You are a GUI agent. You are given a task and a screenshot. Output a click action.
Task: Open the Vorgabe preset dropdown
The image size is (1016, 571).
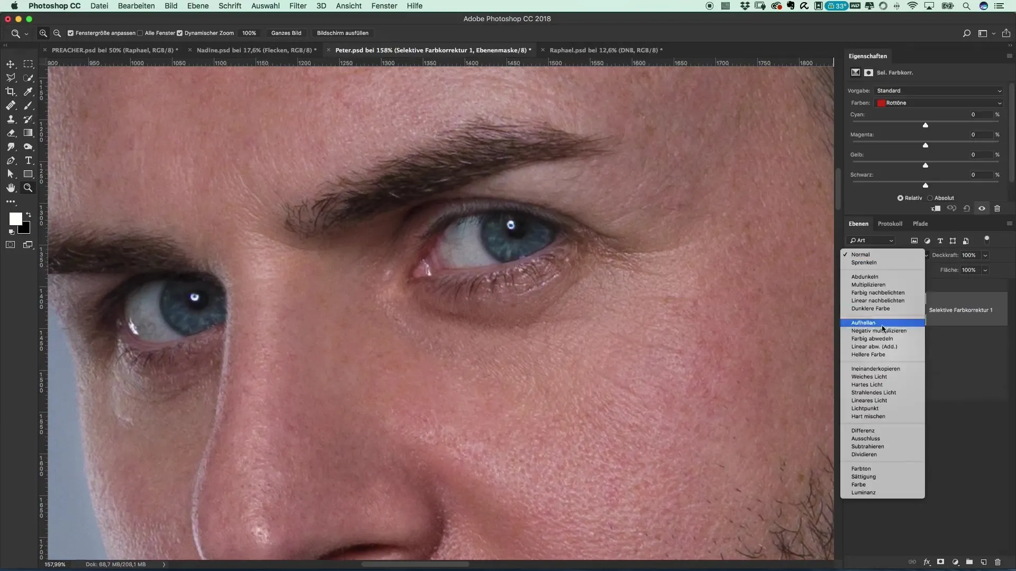click(939, 90)
